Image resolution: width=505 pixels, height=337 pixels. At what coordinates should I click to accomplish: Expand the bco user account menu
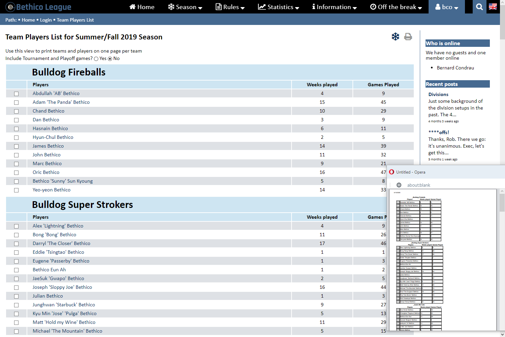coord(446,7)
